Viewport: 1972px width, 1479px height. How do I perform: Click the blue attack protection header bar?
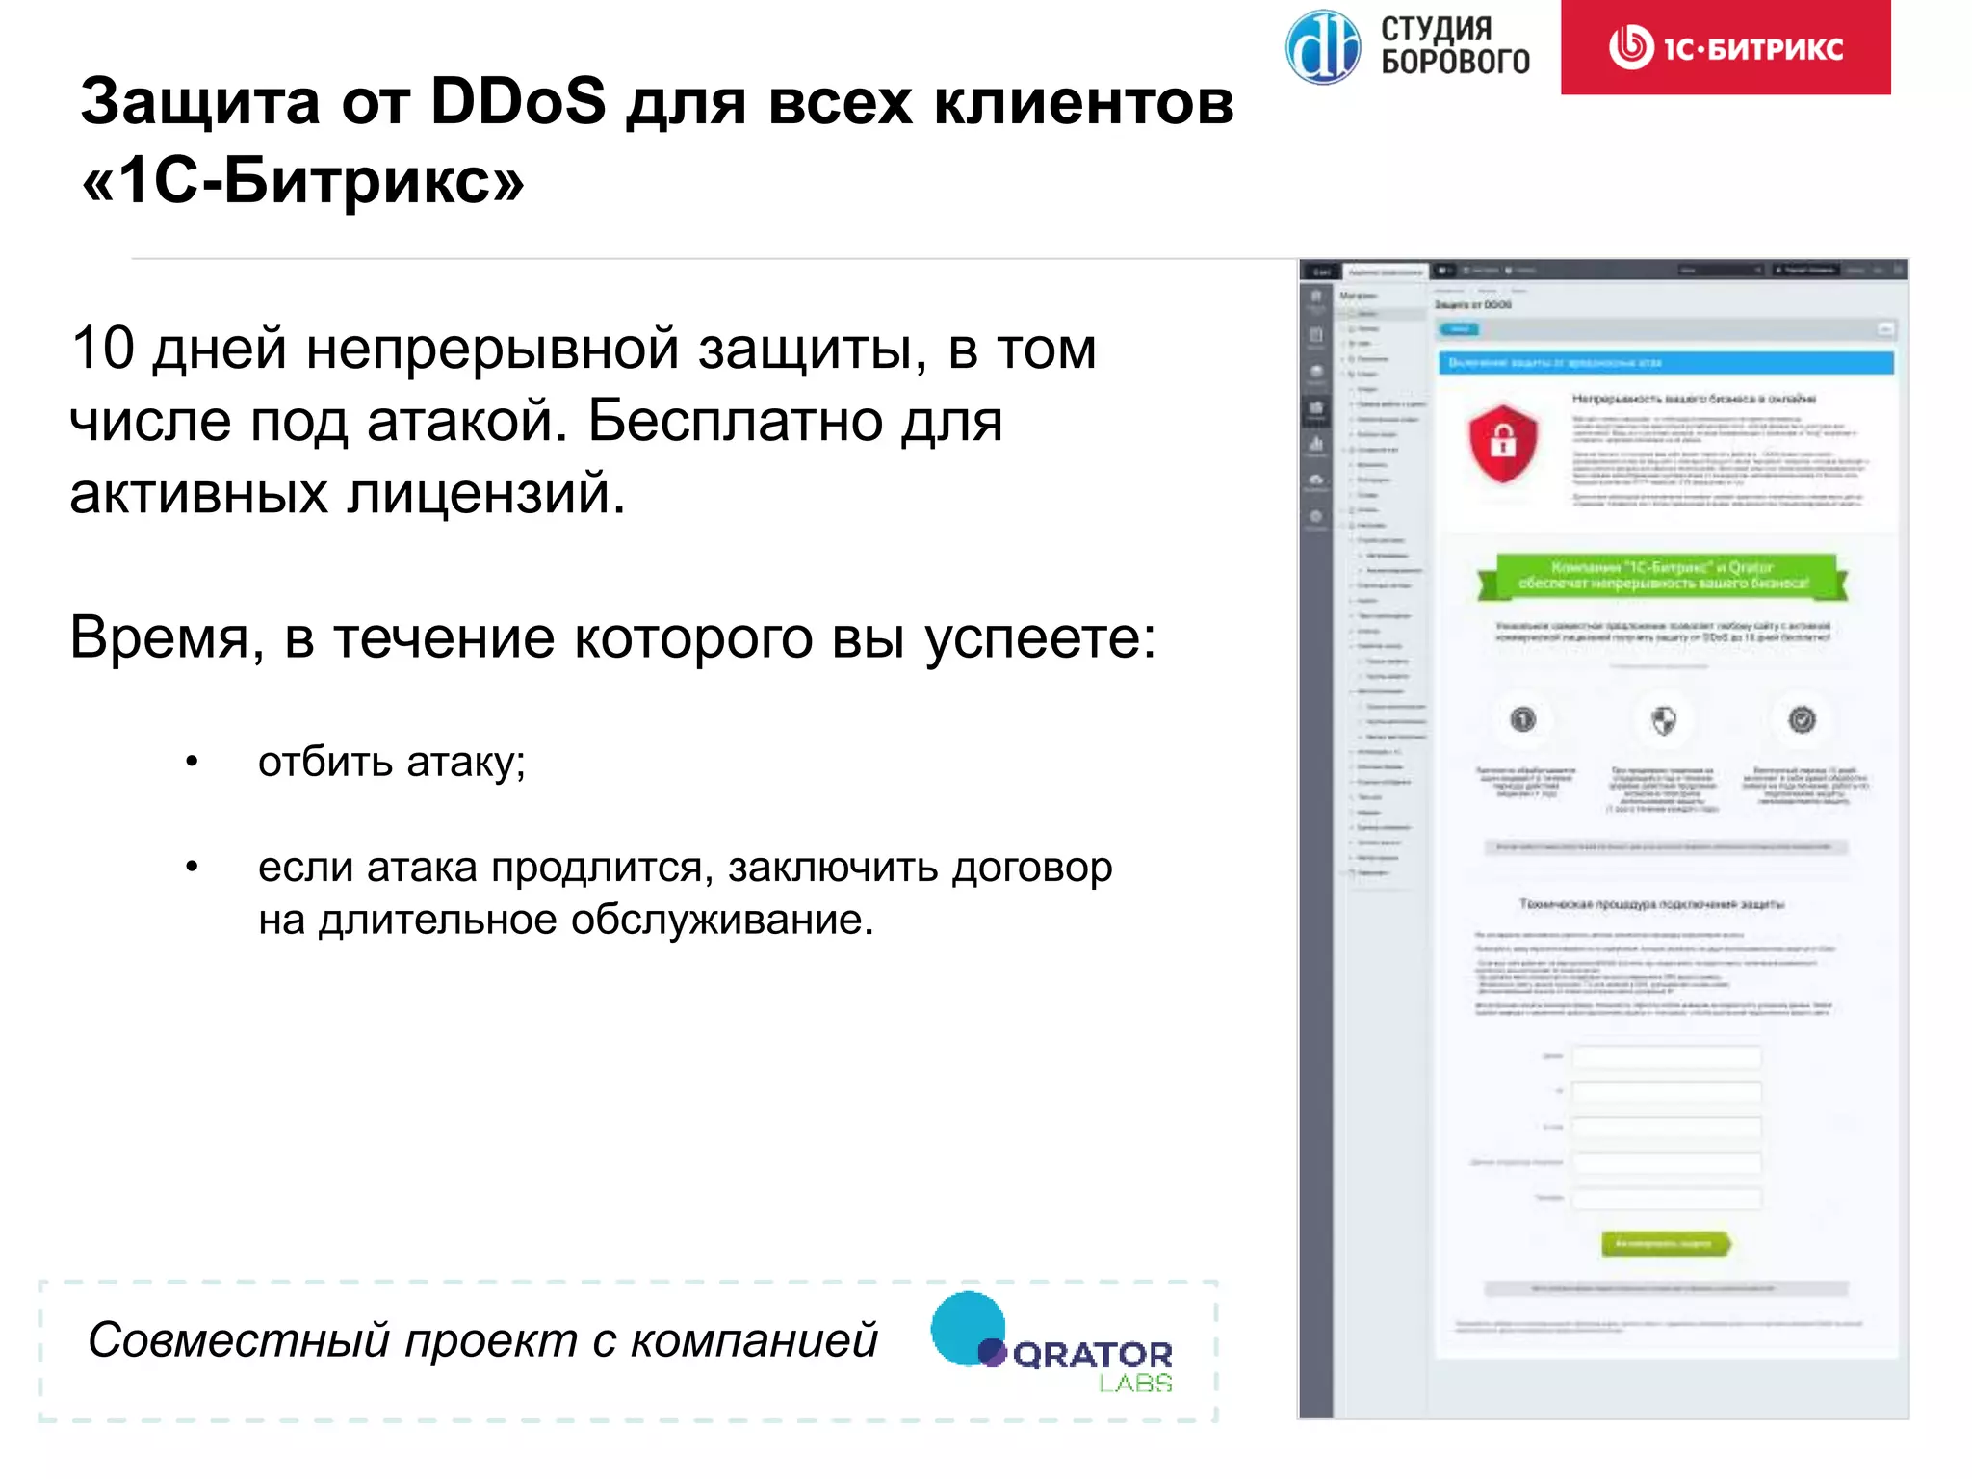(x=1666, y=363)
